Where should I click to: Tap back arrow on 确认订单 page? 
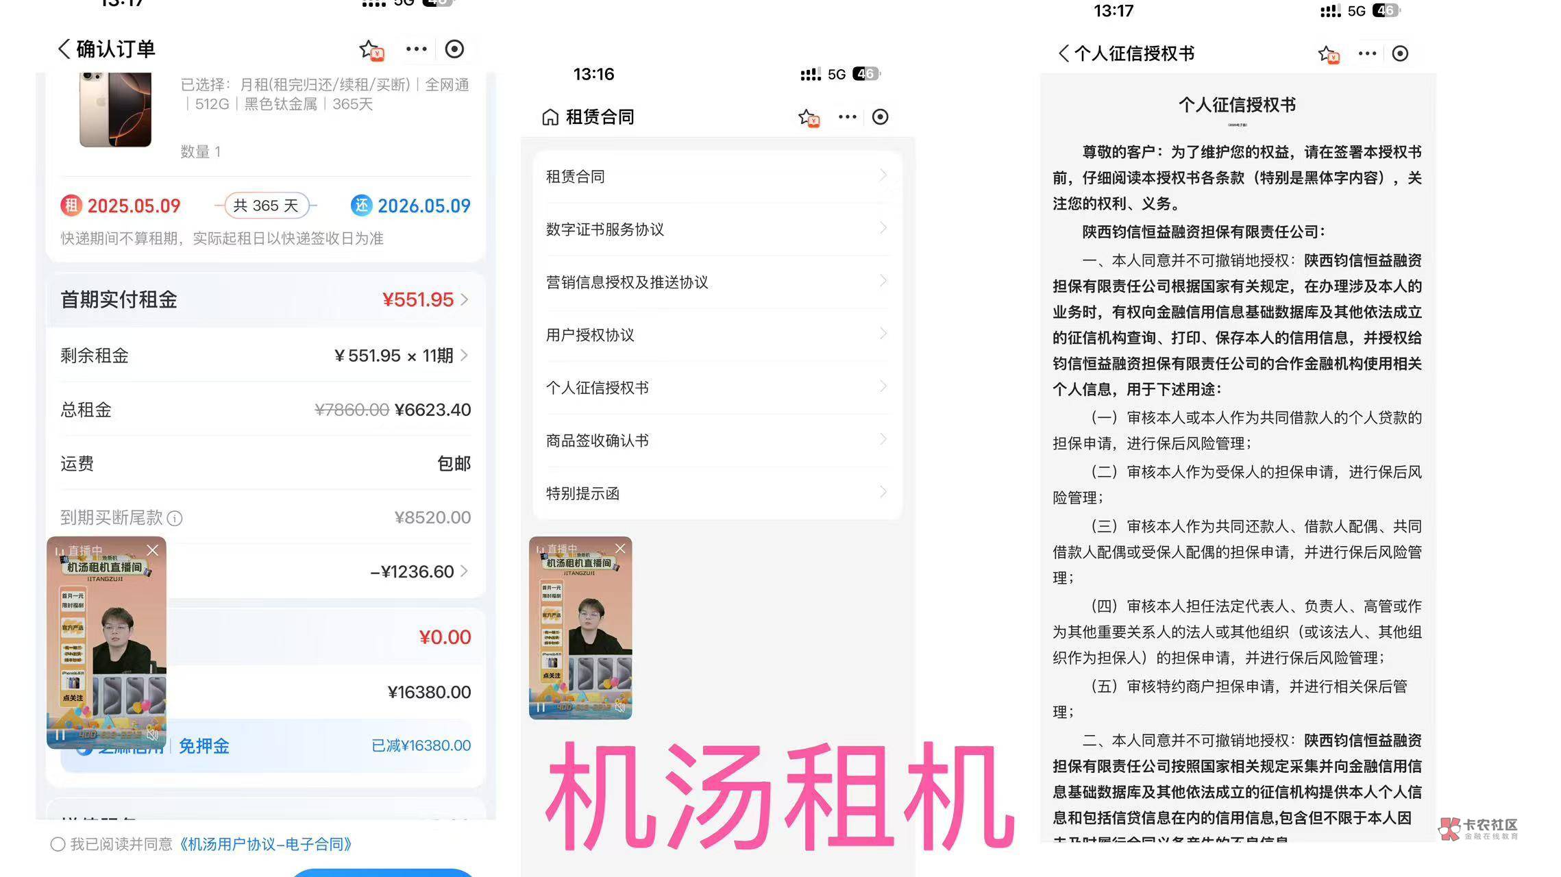pyautogui.click(x=64, y=49)
